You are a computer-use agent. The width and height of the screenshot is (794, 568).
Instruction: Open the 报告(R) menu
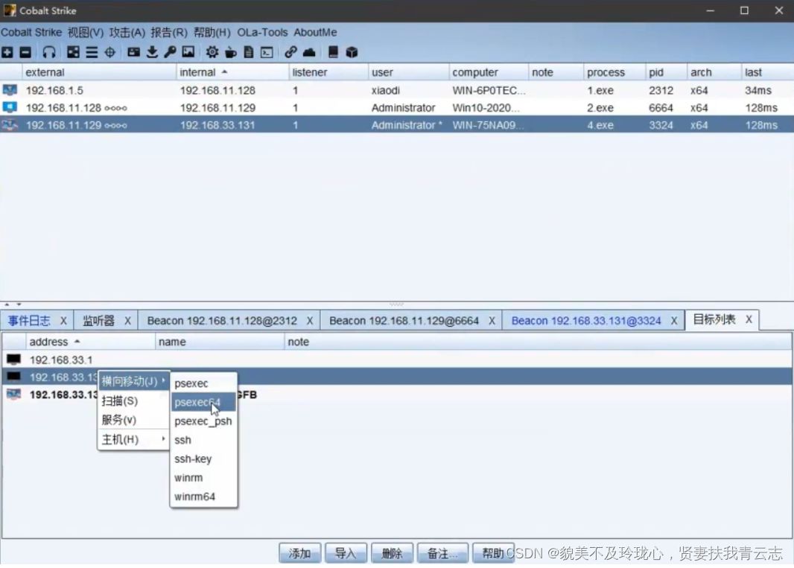click(x=169, y=33)
